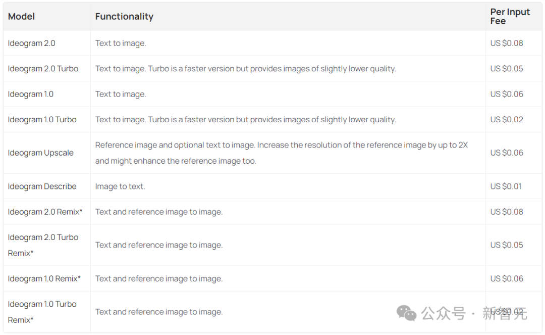
Task: Click the Model column header
Action: pyautogui.click(x=21, y=16)
